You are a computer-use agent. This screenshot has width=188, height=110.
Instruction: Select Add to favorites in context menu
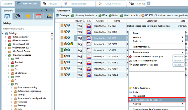[x=142, y=88]
